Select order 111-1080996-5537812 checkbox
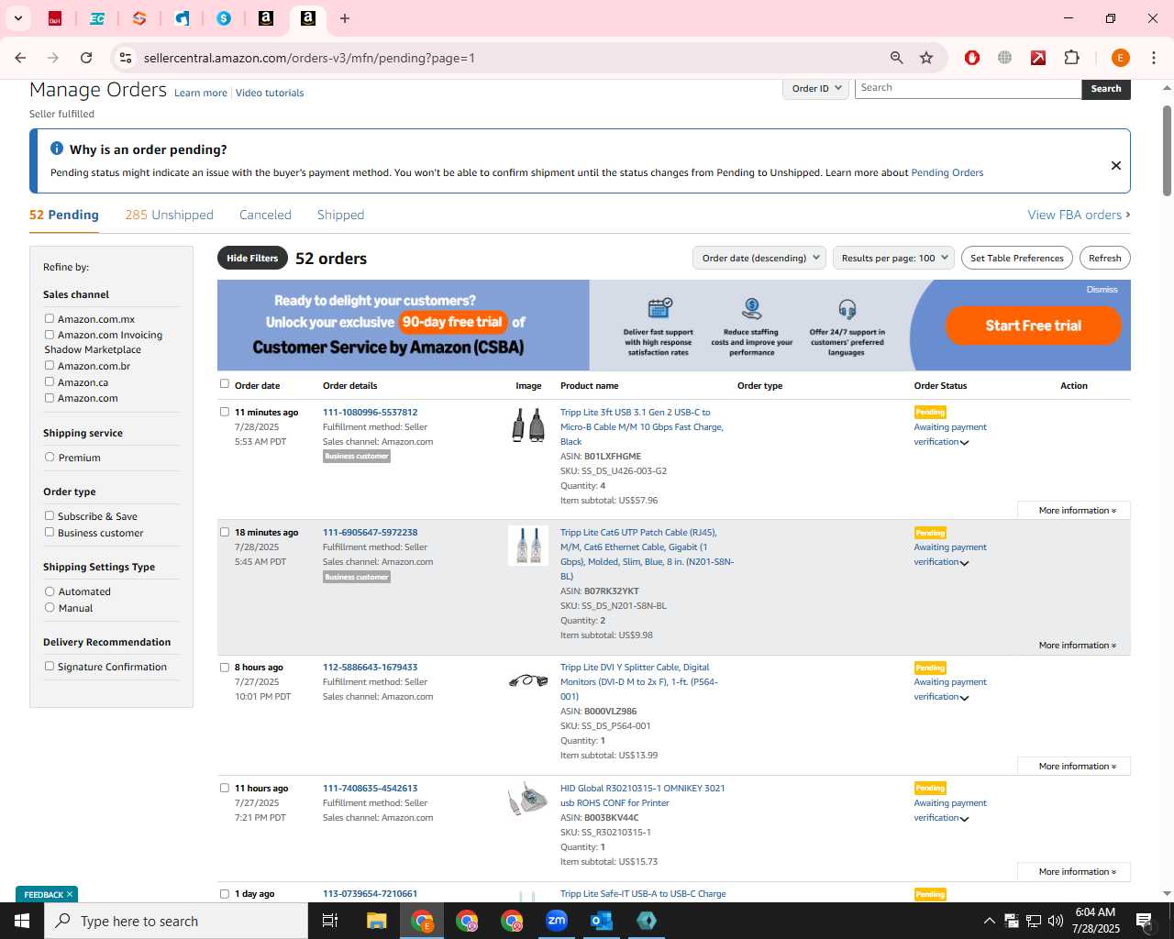Viewport: 1174px width, 939px height. click(225, 412)
